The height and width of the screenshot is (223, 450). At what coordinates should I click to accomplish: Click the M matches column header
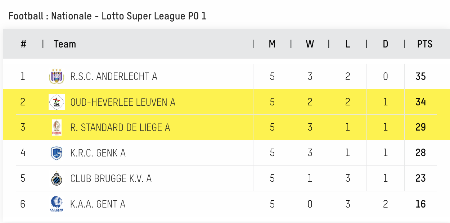click(272, 44)
